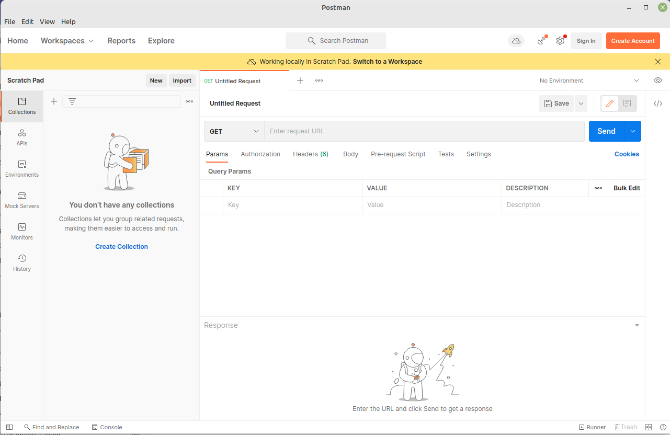Click the filter icon in collections search bar
This screenshot has width=670, height=435.
[72, 101]
